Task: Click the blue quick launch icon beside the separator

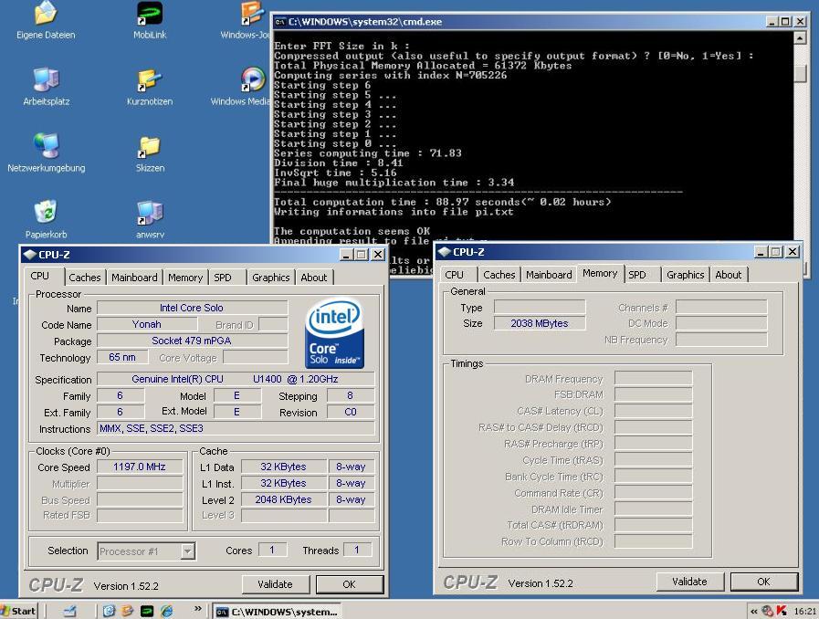Action: (109, 611)
